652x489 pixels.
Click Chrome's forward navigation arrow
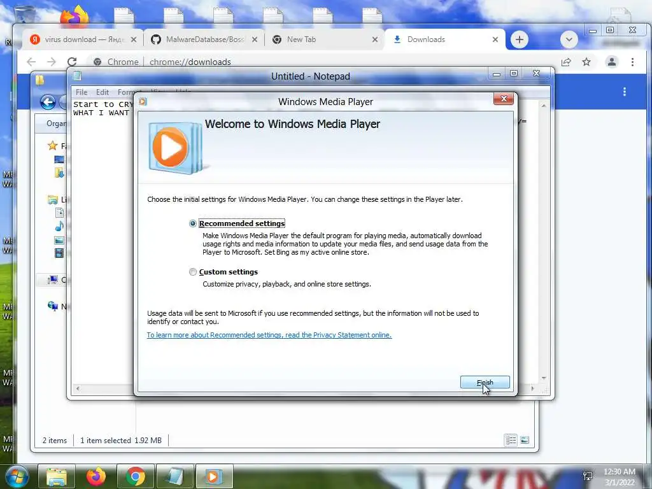(x=52, y=62)
